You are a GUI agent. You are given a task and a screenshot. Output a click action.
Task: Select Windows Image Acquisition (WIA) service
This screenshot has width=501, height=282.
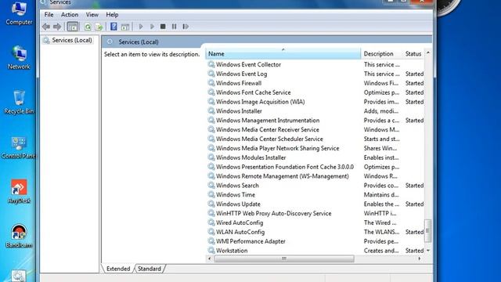[x=261, y=102]
